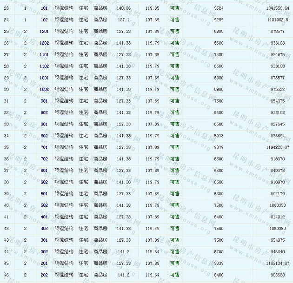Open room 202 link
Viewport: 293px width, 283px height.
coord(44,275)
